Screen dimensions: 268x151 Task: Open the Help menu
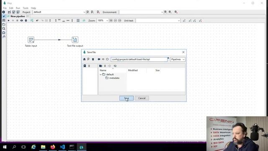click(33, 8)
